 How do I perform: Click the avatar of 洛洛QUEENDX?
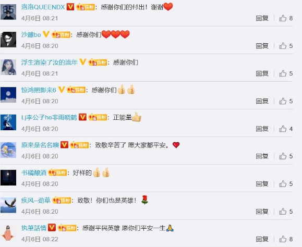(8, 12)
